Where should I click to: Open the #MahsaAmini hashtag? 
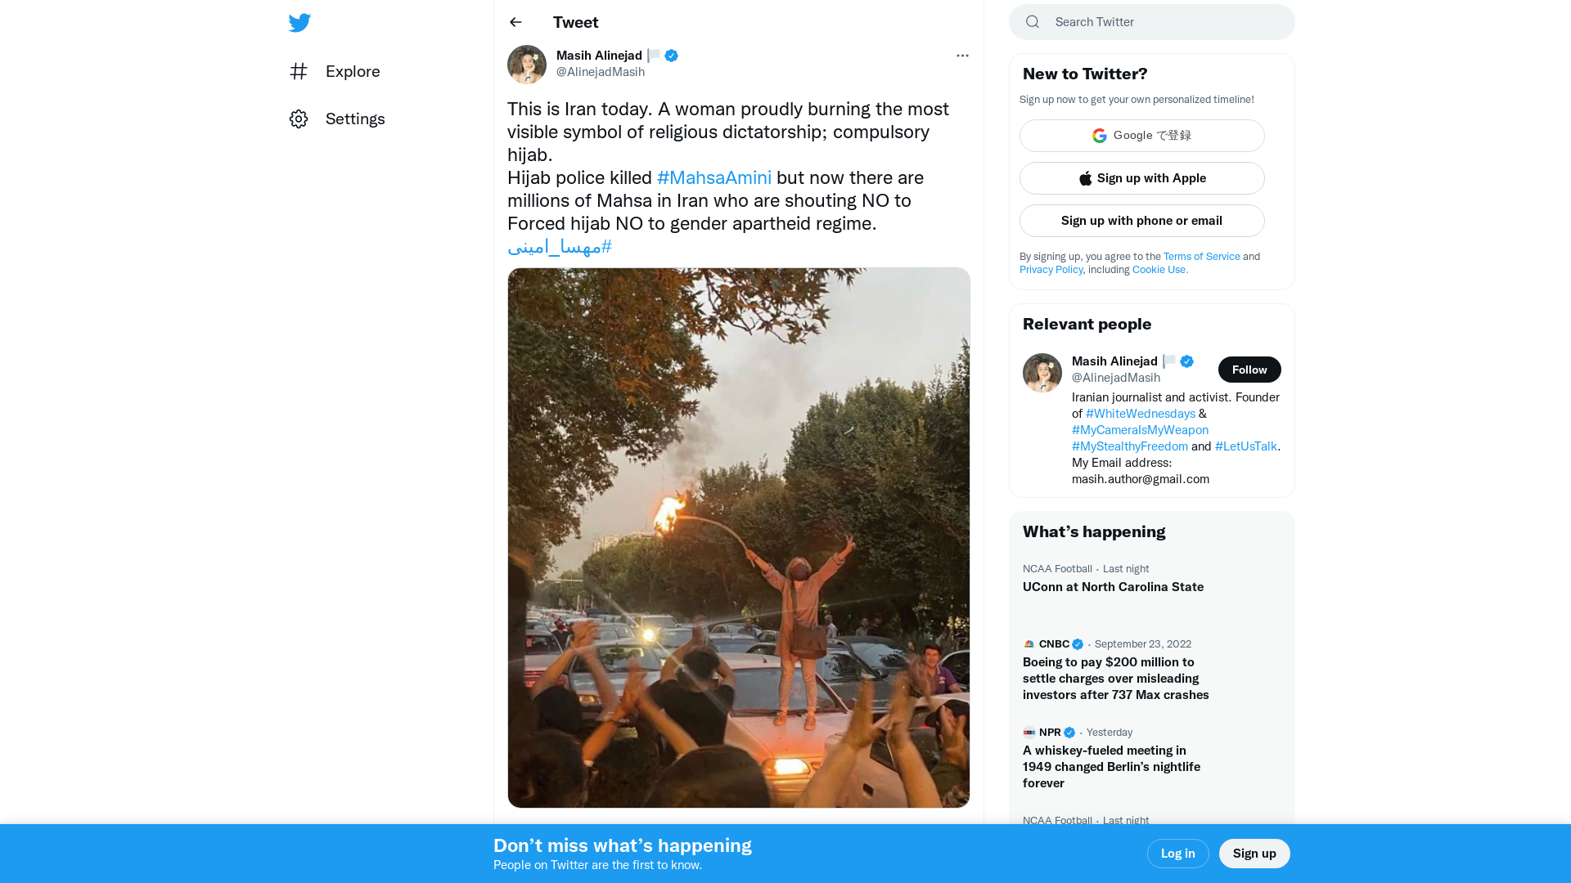click(713, 177)
